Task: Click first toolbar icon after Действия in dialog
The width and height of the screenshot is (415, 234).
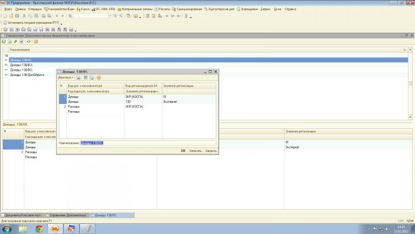Action: (x=78, y=78)
